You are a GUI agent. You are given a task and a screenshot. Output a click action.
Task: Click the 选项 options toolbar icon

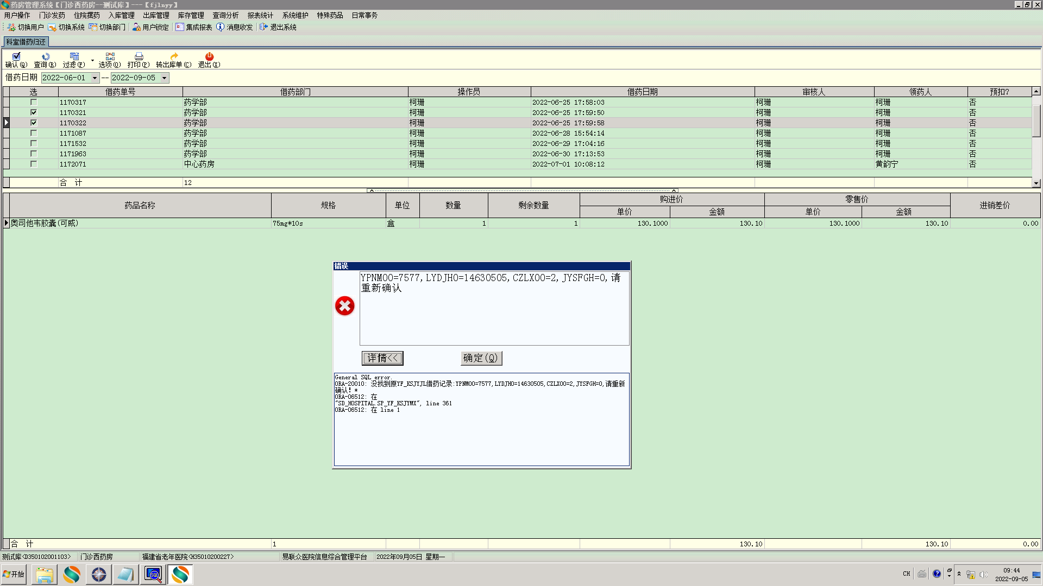[x=110, y=56]
